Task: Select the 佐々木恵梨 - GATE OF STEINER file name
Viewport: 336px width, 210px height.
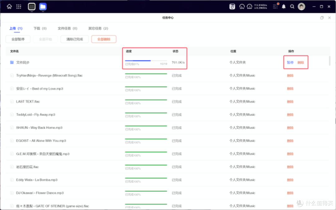Action: tap(53, 206)
